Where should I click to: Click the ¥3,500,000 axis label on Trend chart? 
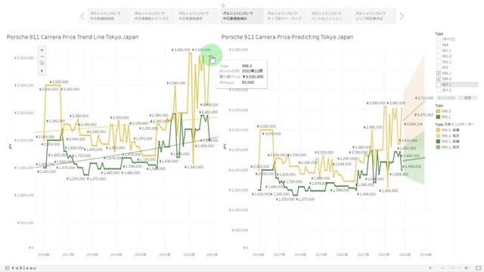(x=24, y=58)
